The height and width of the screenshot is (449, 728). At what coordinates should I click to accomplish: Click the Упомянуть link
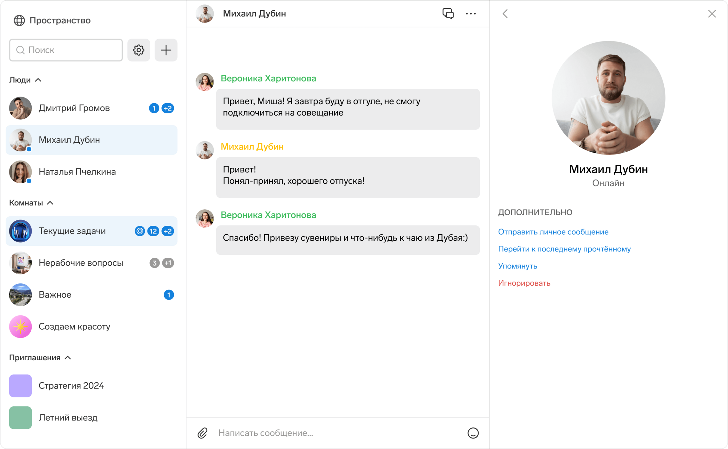coord(518,266)
